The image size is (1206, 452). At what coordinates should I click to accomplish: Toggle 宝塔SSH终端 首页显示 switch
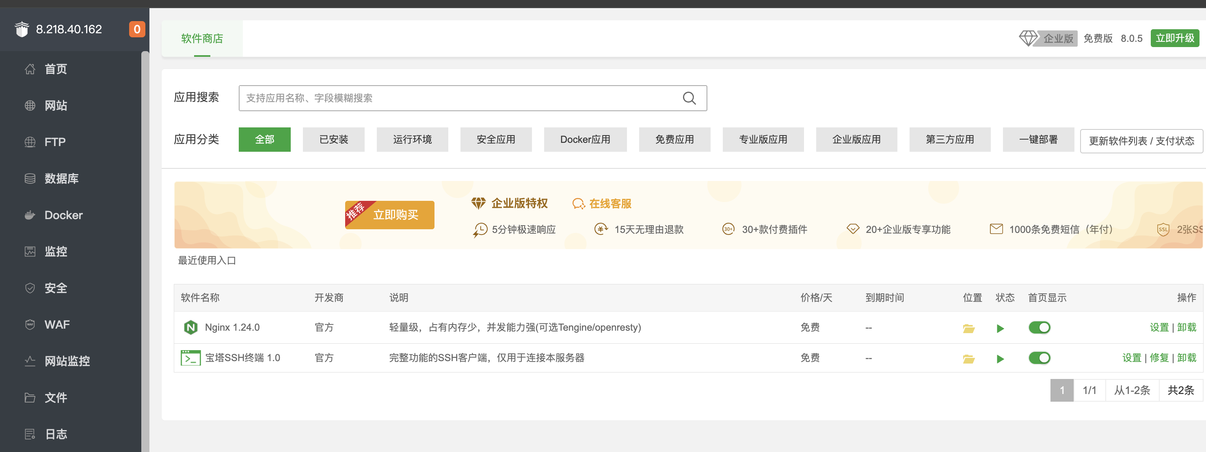click(x=1040, y=358)
